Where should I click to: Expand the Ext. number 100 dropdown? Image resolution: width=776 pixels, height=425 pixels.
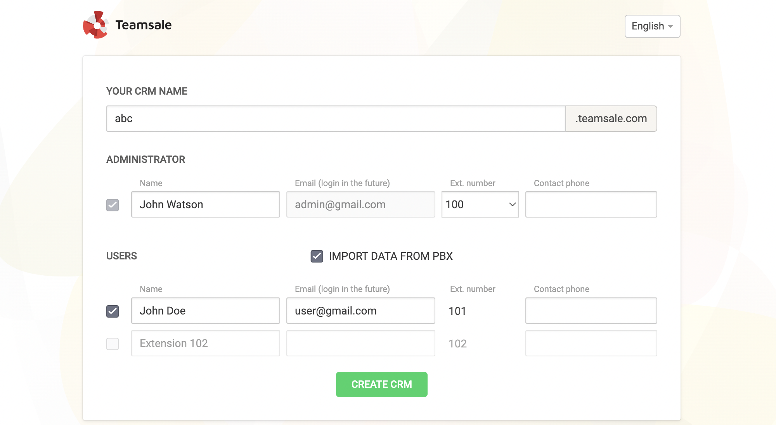[480, 204]
